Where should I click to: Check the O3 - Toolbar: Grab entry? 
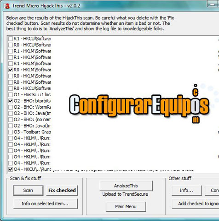coord(11,132)
